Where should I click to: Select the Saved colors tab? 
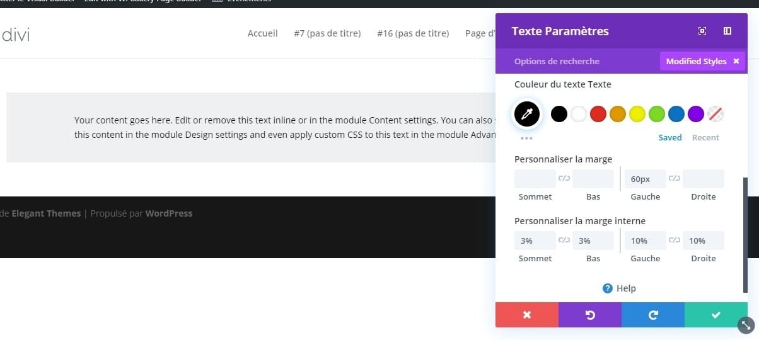[x=670, y=137]
